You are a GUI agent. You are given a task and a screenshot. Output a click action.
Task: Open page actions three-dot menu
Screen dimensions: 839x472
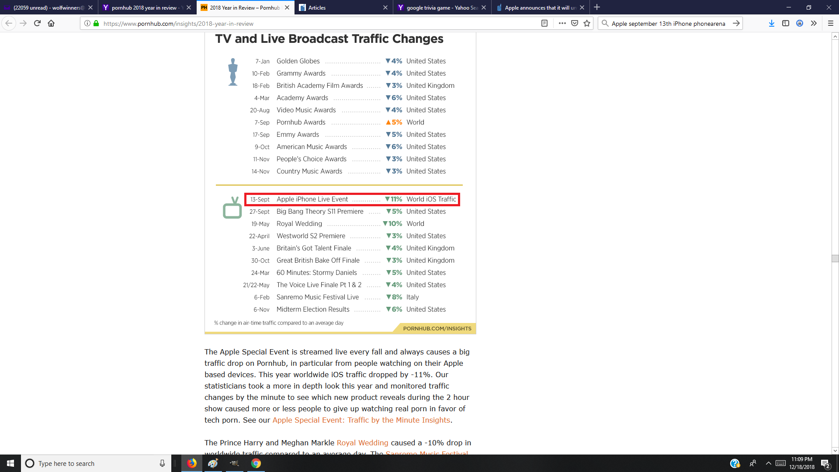[562, 23]
